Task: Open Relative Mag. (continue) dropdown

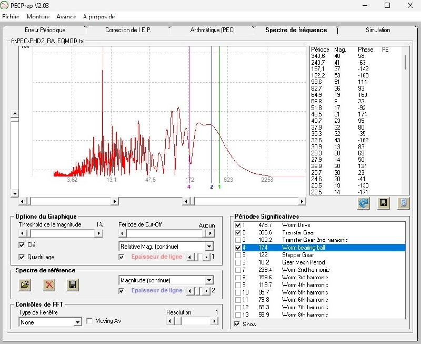Action: [x=209, y=247]
